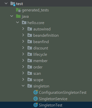Viewport: 92px width, 108px height.
Task: Click the test module folder icon
Action: point(13,4)
